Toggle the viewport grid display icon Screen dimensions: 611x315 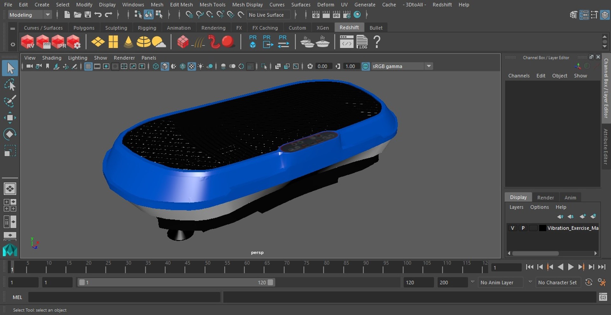[88, 66]
